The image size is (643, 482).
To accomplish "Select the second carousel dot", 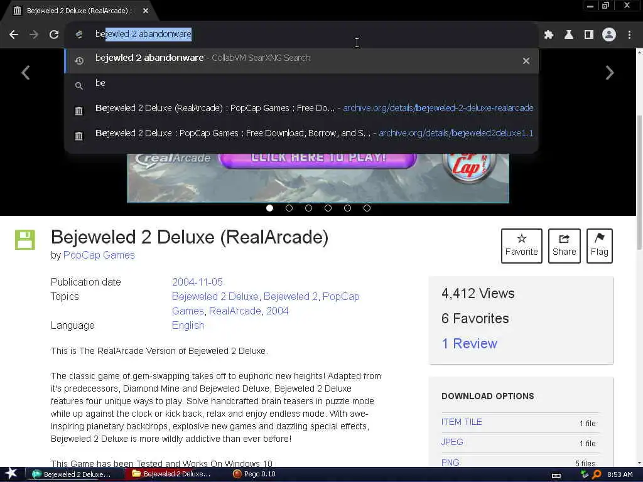I will click(289, 208).
